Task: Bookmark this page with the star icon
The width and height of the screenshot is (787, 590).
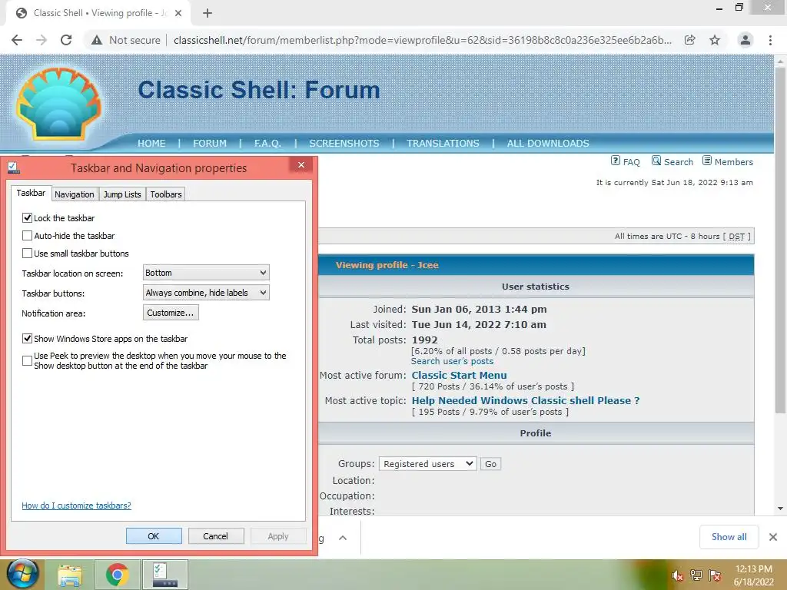Action: pyautogui.click(x=715, y=40)
